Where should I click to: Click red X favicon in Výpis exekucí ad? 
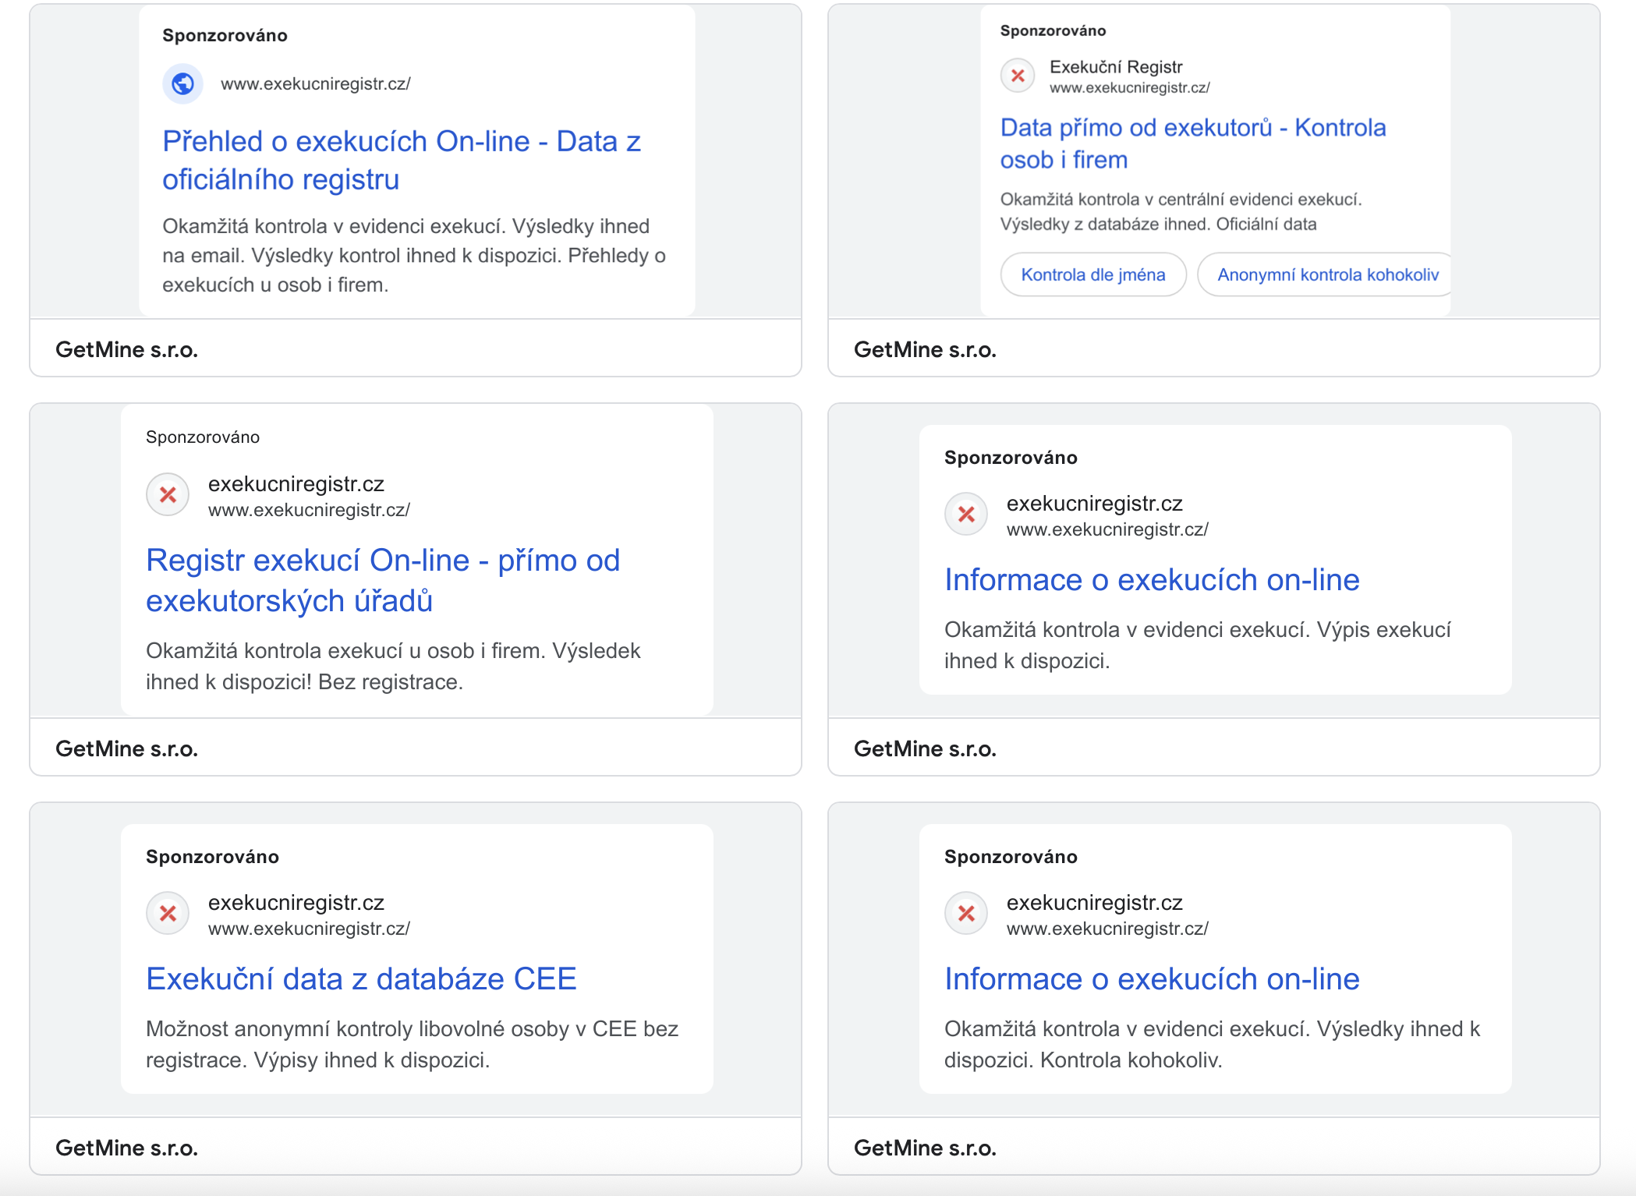(x=966, y=515)
